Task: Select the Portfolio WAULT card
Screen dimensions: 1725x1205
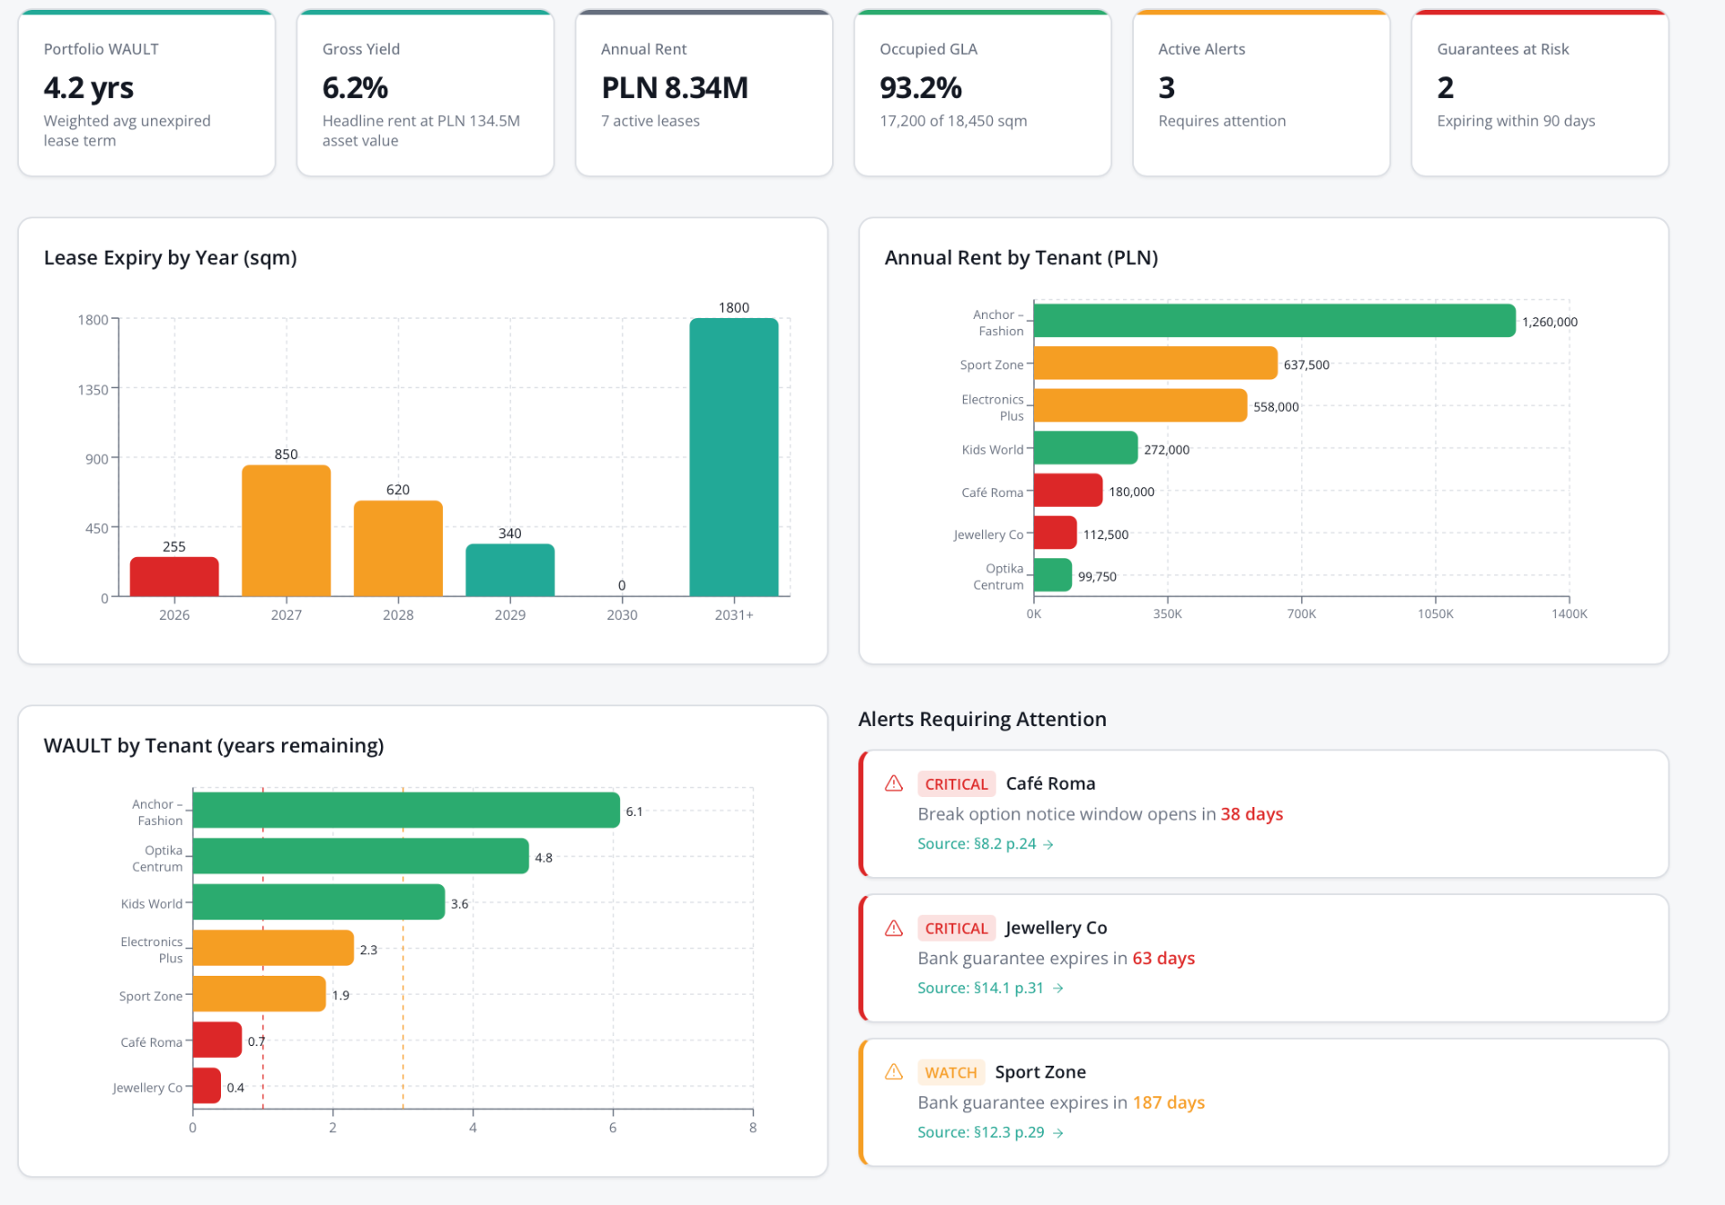Action: click(x=146, y=93)
